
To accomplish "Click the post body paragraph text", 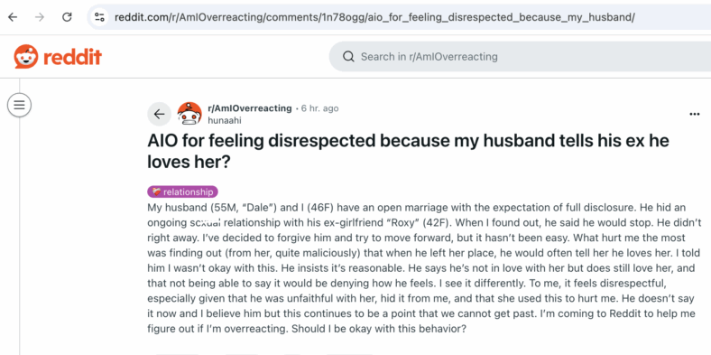I will click(x=417, y=268).
